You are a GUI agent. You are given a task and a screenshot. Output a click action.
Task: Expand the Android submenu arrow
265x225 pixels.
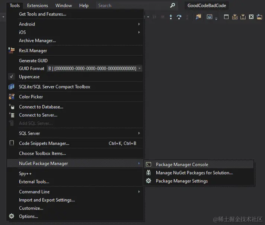coord(139,24)
